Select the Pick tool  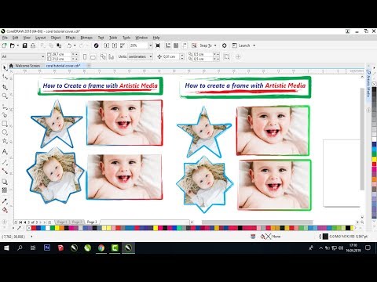[x=5, y=68]
